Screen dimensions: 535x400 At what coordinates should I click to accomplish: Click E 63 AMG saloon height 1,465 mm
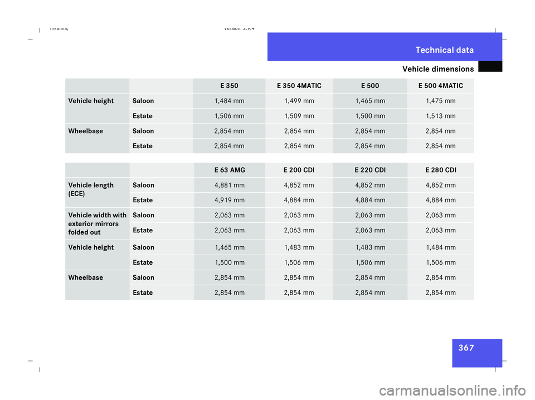click(x=230, y=247)
